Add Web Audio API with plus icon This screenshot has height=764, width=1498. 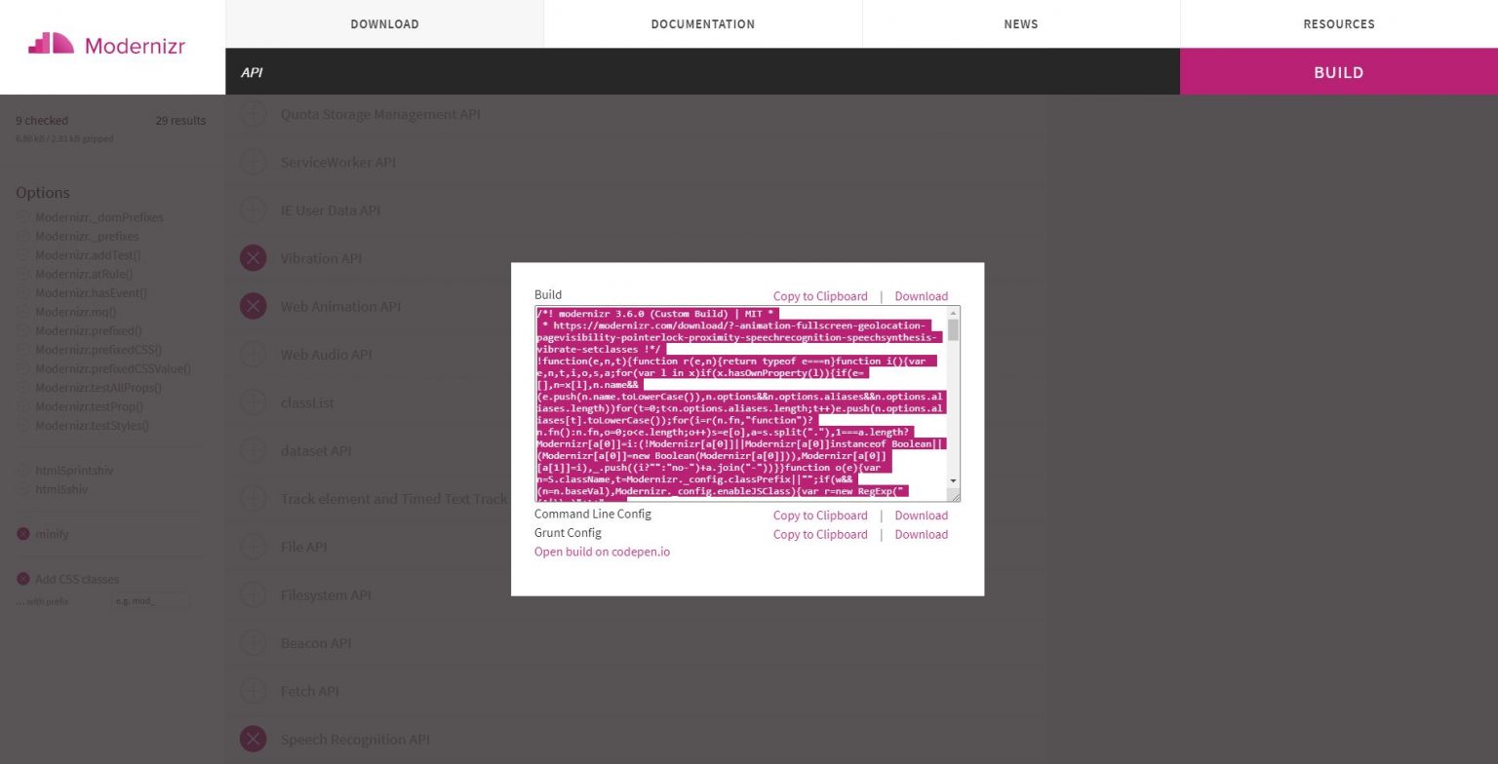click(253, 354)
